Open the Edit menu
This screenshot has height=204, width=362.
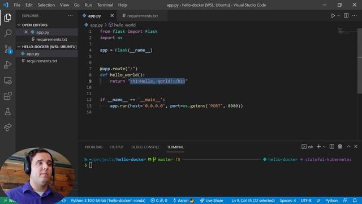[29, 5]
